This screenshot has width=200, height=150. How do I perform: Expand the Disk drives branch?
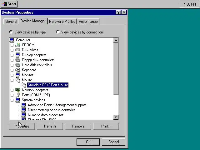(x=12, y=50)
